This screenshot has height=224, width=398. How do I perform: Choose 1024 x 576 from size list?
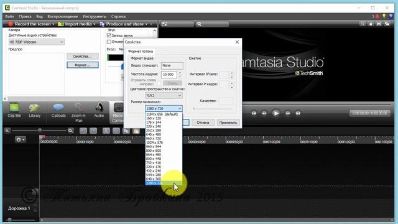tap(164, 142)
